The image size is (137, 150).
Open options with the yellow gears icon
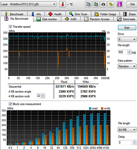point(111,4)
